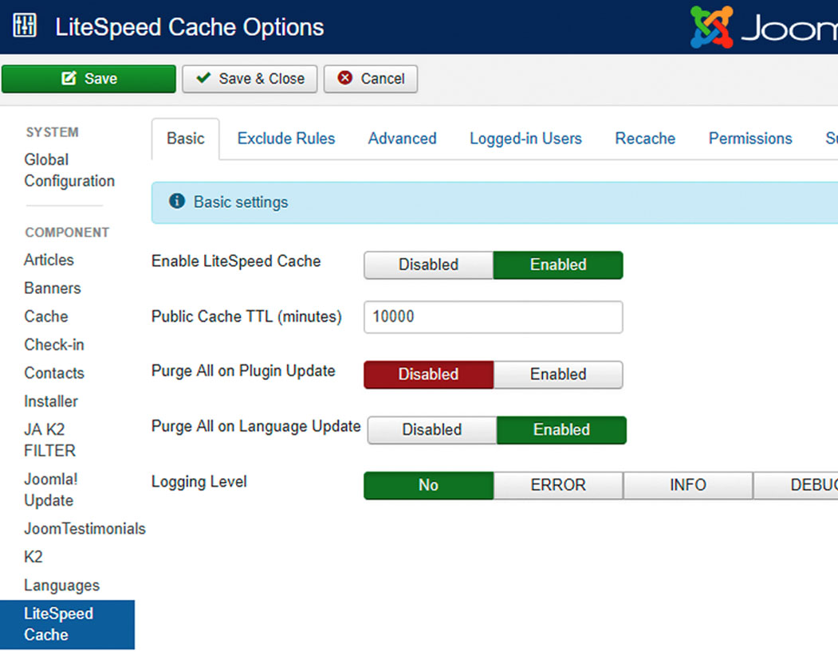Open JA K2 FILTER options
The image size is (838, 654).
pyautogui.click(x=49, y=440)
